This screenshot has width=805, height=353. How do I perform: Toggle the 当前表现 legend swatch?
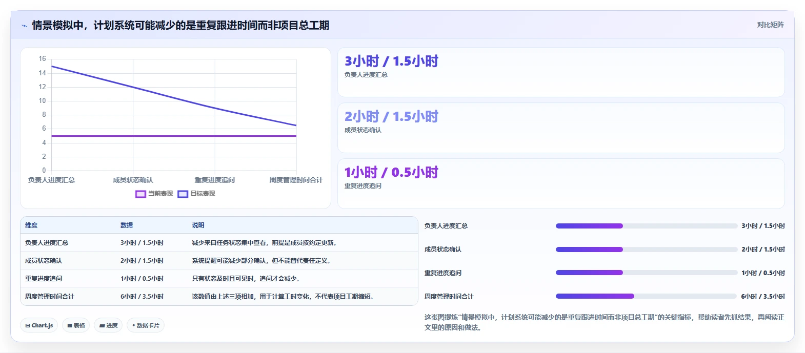coord(140,194)
